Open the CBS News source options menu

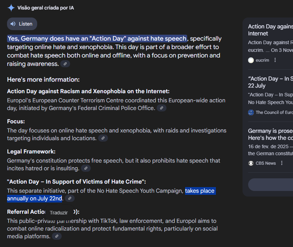[281, 163]
